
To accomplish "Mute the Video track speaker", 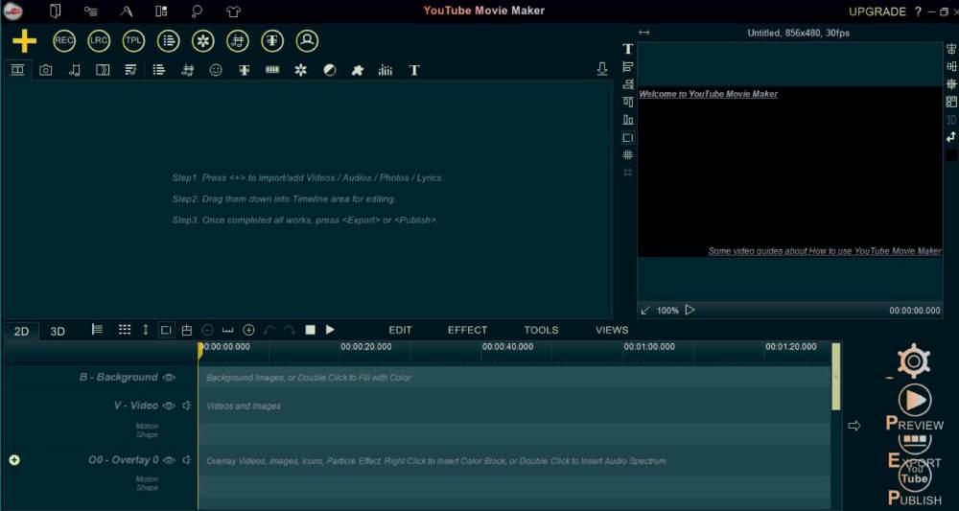I will click(187, 406).
